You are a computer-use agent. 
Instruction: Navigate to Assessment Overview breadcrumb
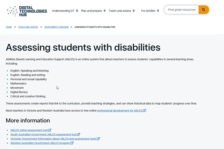tap(56, 27)
